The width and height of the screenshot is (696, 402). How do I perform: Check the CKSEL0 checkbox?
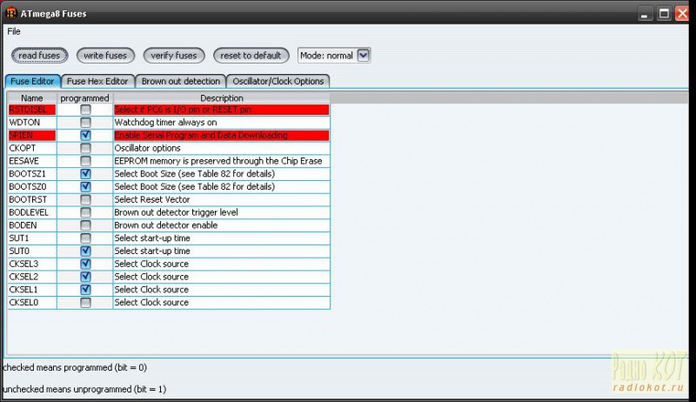[85, 303]
